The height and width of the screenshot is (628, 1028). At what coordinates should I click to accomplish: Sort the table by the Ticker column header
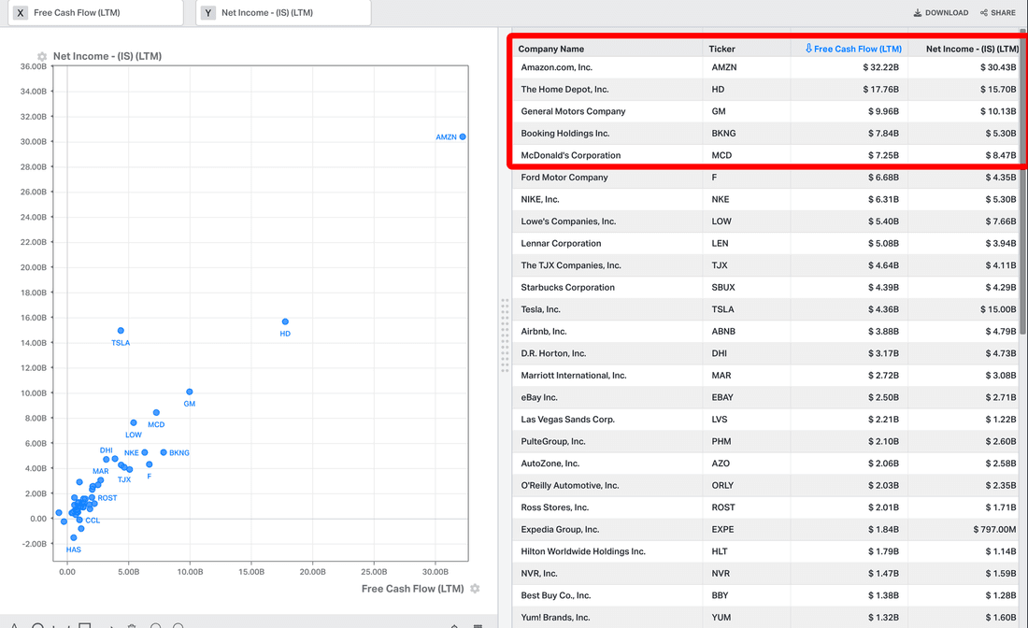click(x=721, y=50)
